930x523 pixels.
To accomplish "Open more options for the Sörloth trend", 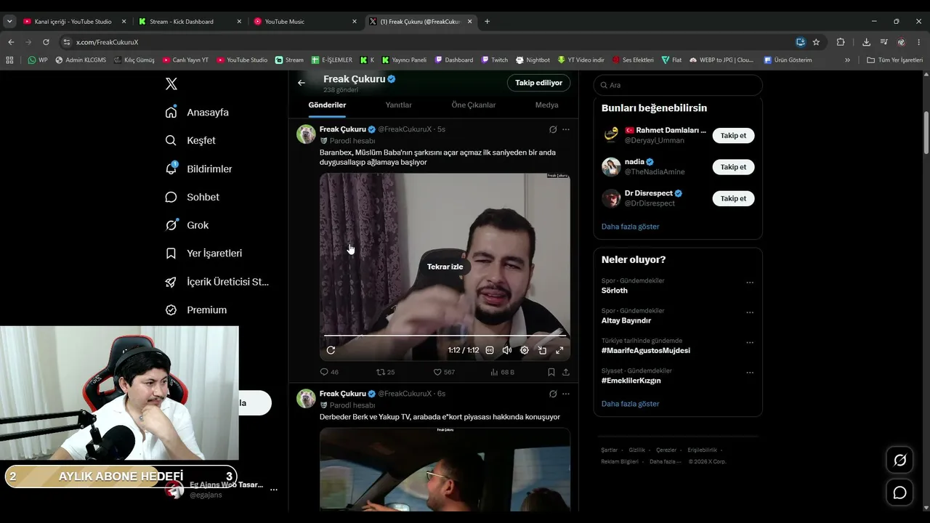I will coord(750,283).
